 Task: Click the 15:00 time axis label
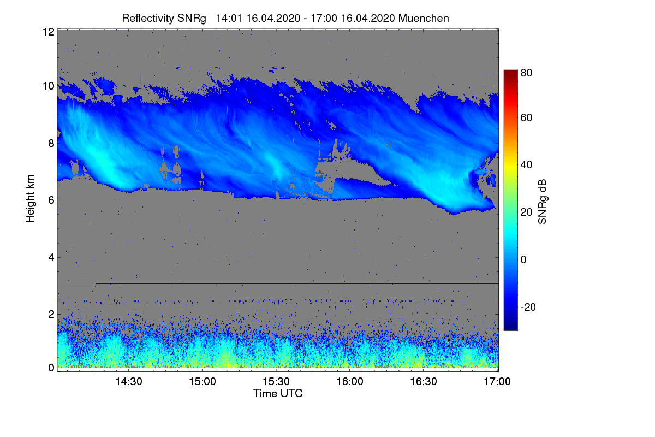[203, 382]
